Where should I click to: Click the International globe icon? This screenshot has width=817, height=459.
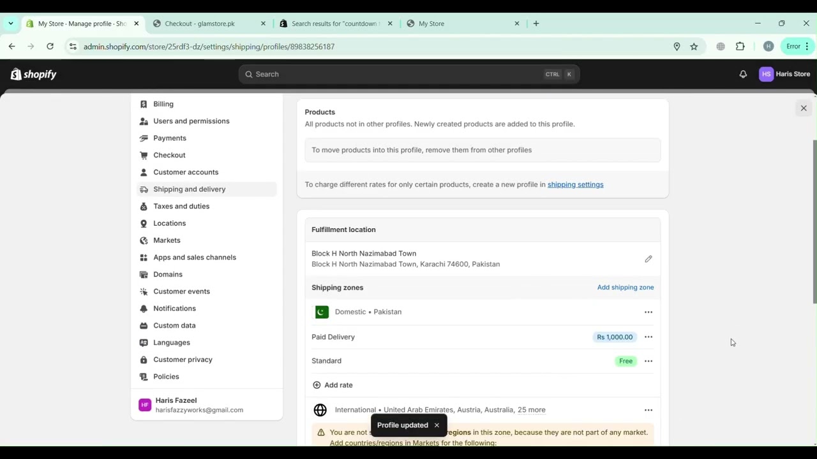click(320, 410)
